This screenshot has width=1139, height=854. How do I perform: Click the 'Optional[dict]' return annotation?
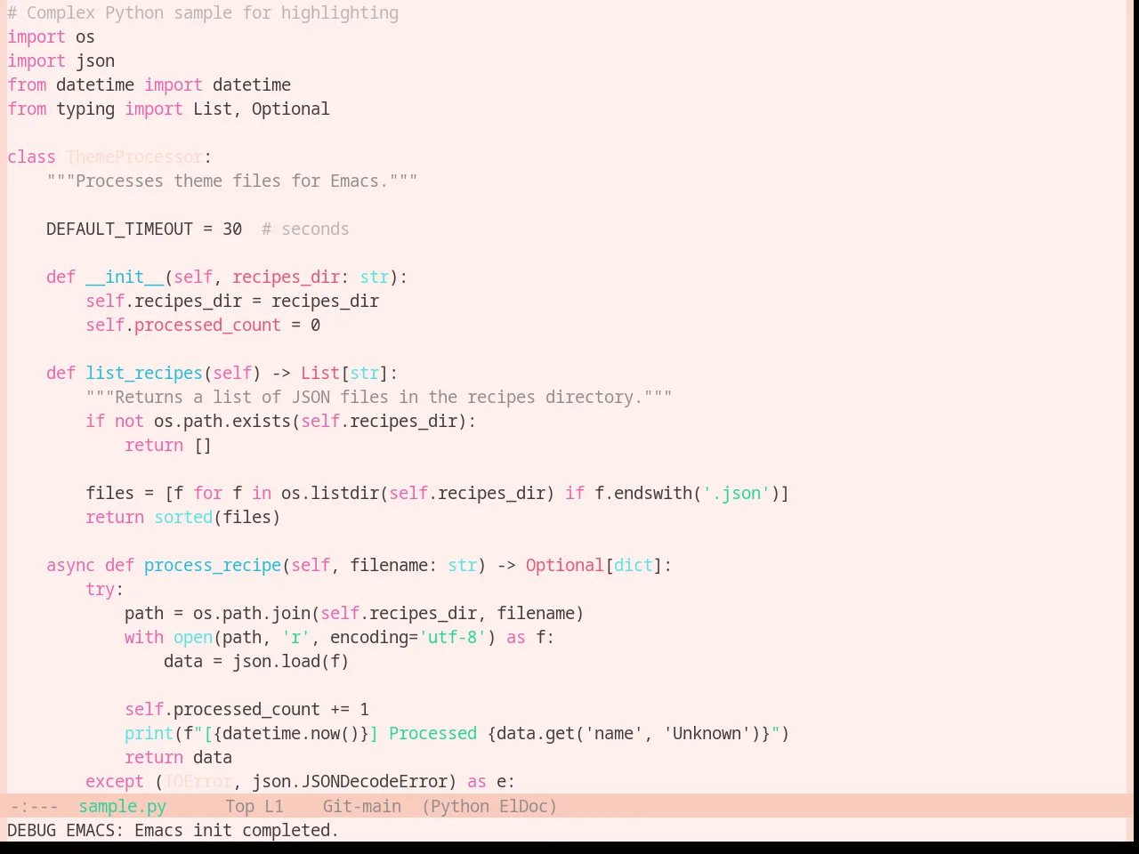tap(594, 566)
